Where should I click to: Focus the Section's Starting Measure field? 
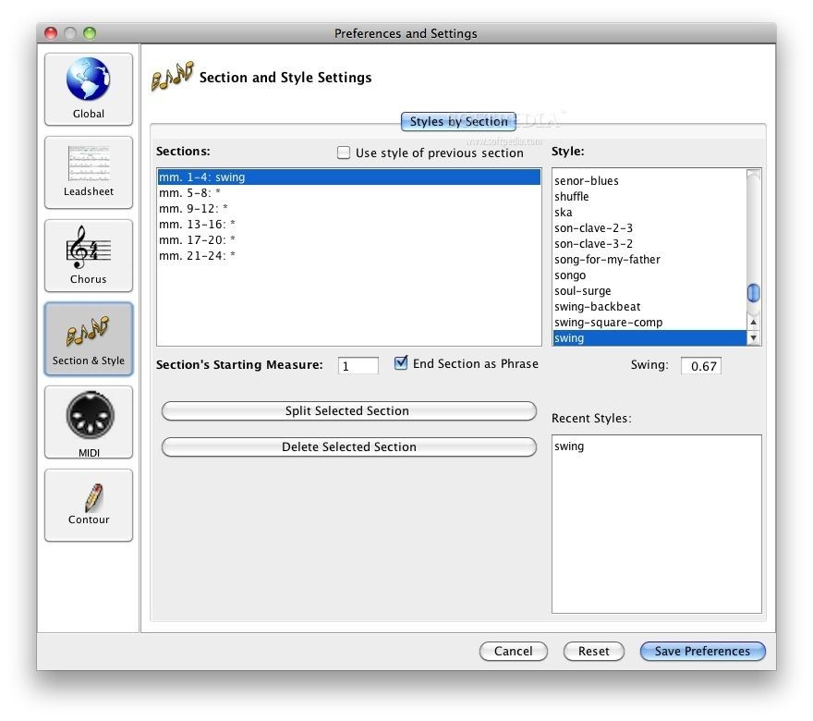pos(358,366)
